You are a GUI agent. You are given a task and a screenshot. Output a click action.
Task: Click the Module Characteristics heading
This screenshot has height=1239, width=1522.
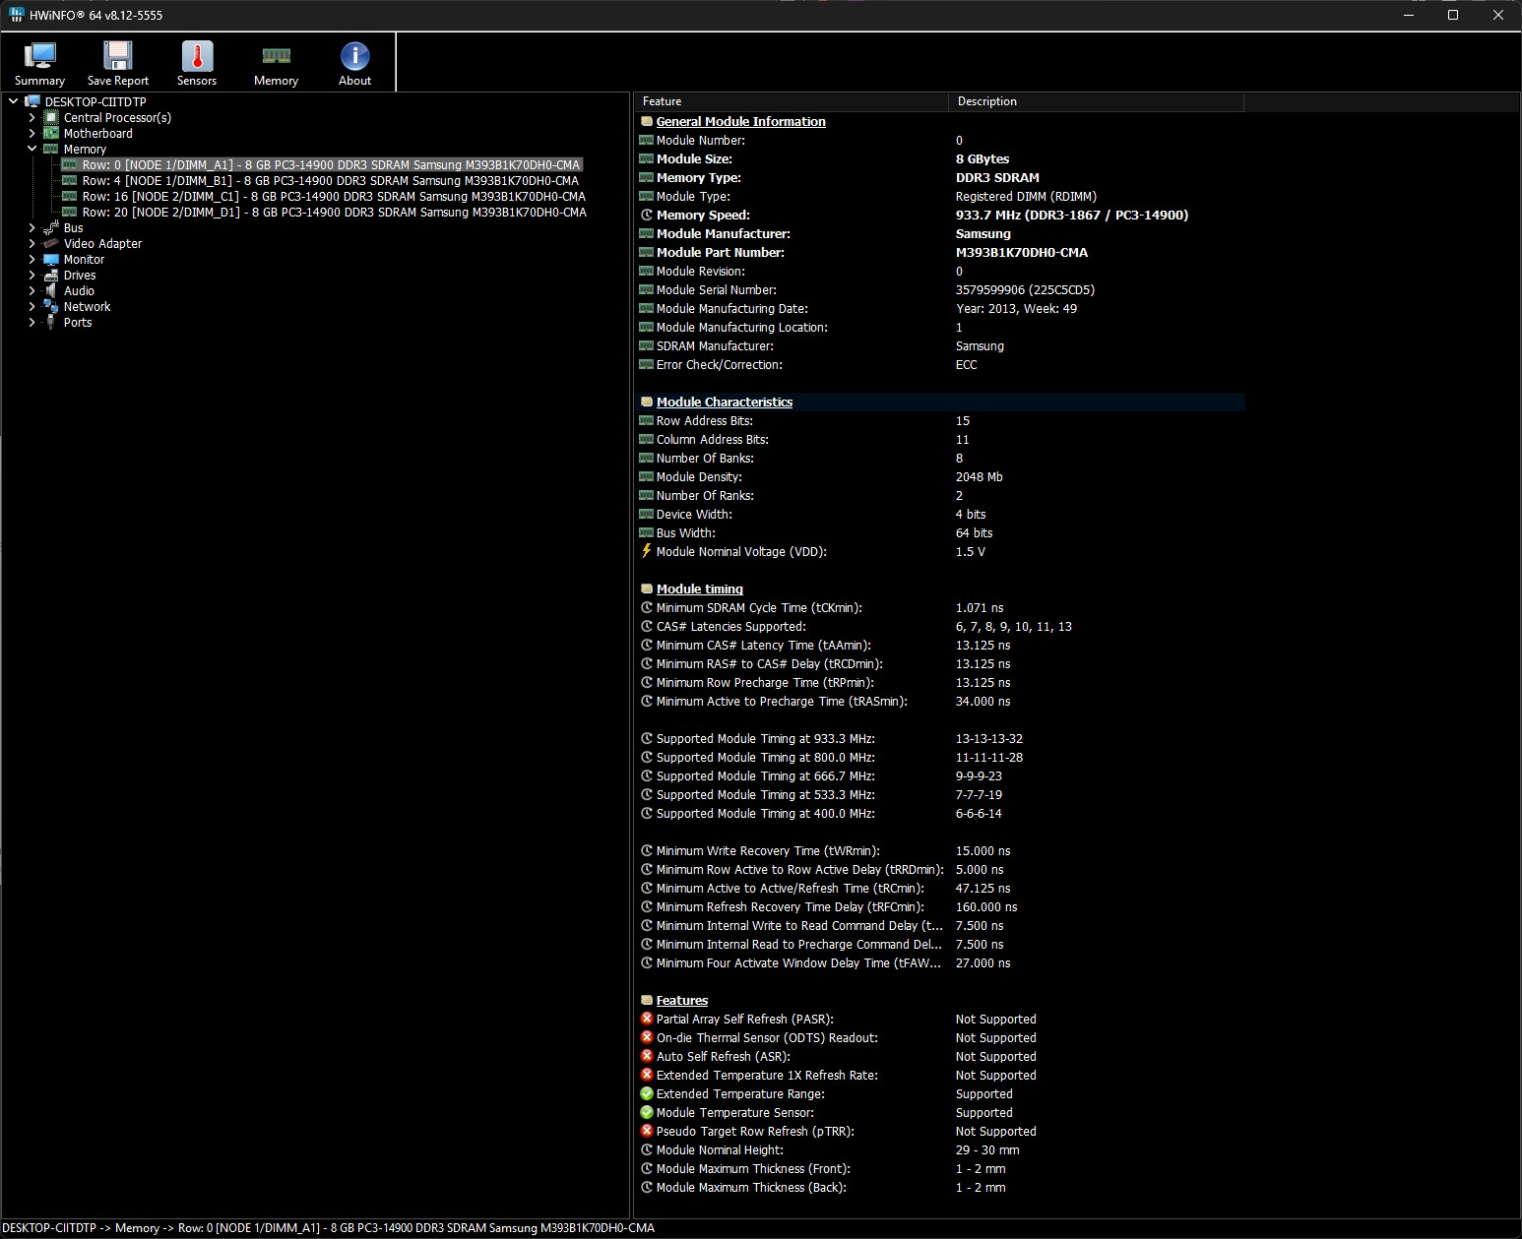tap(724, 402)
